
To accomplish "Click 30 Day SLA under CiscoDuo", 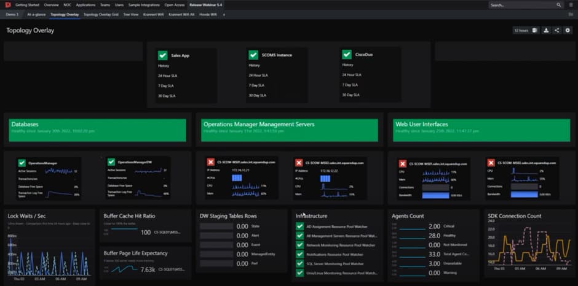I will click(351, 95).
